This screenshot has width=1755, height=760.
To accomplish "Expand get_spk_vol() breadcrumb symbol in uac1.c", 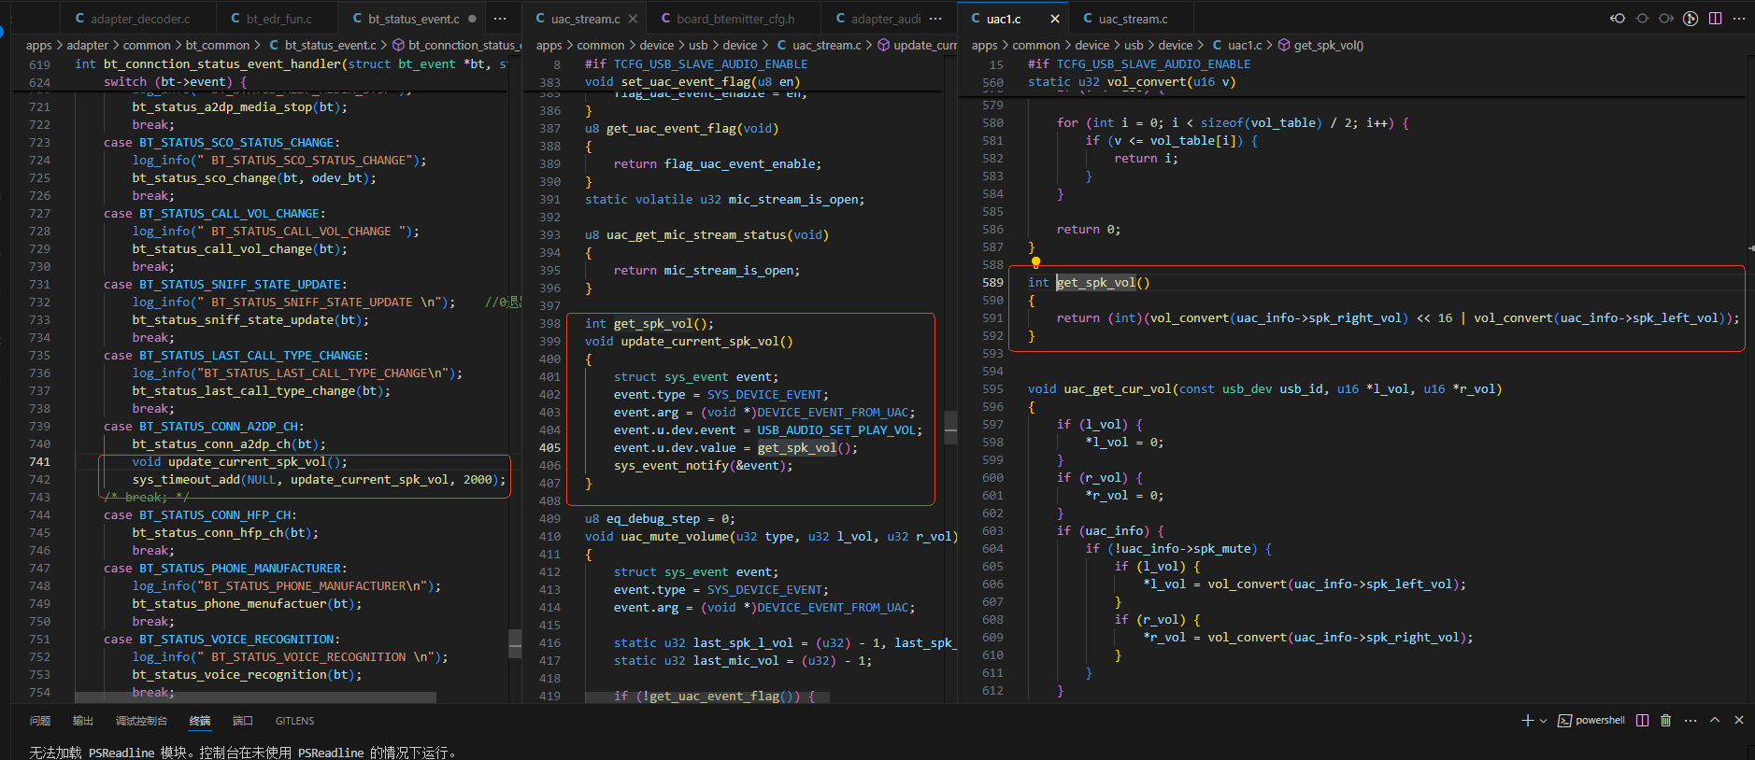I will pos(1320,45).
